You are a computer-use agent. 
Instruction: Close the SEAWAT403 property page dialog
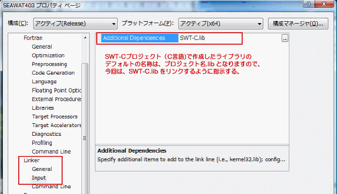(324, 4)
